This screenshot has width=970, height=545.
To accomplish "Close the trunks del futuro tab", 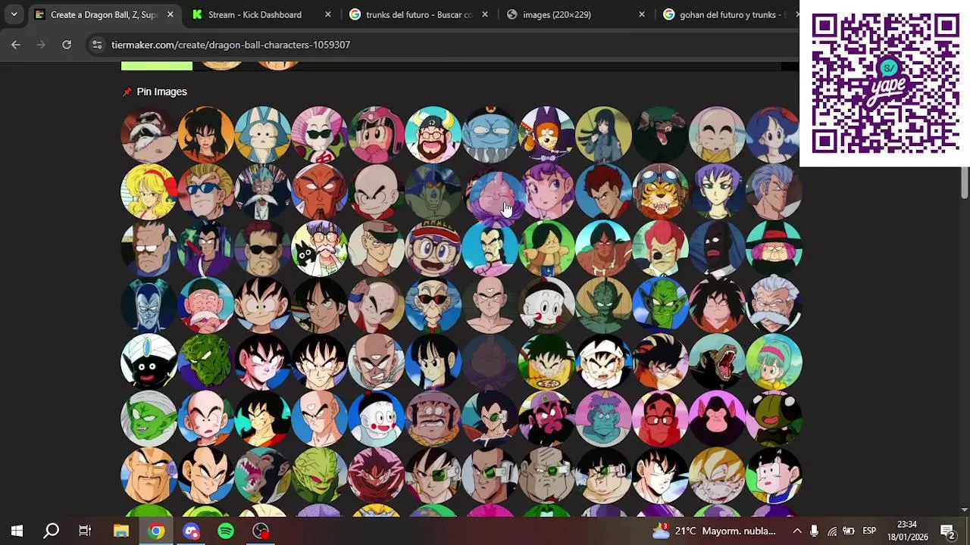I will pyautogui.click(x=485, y=14).
